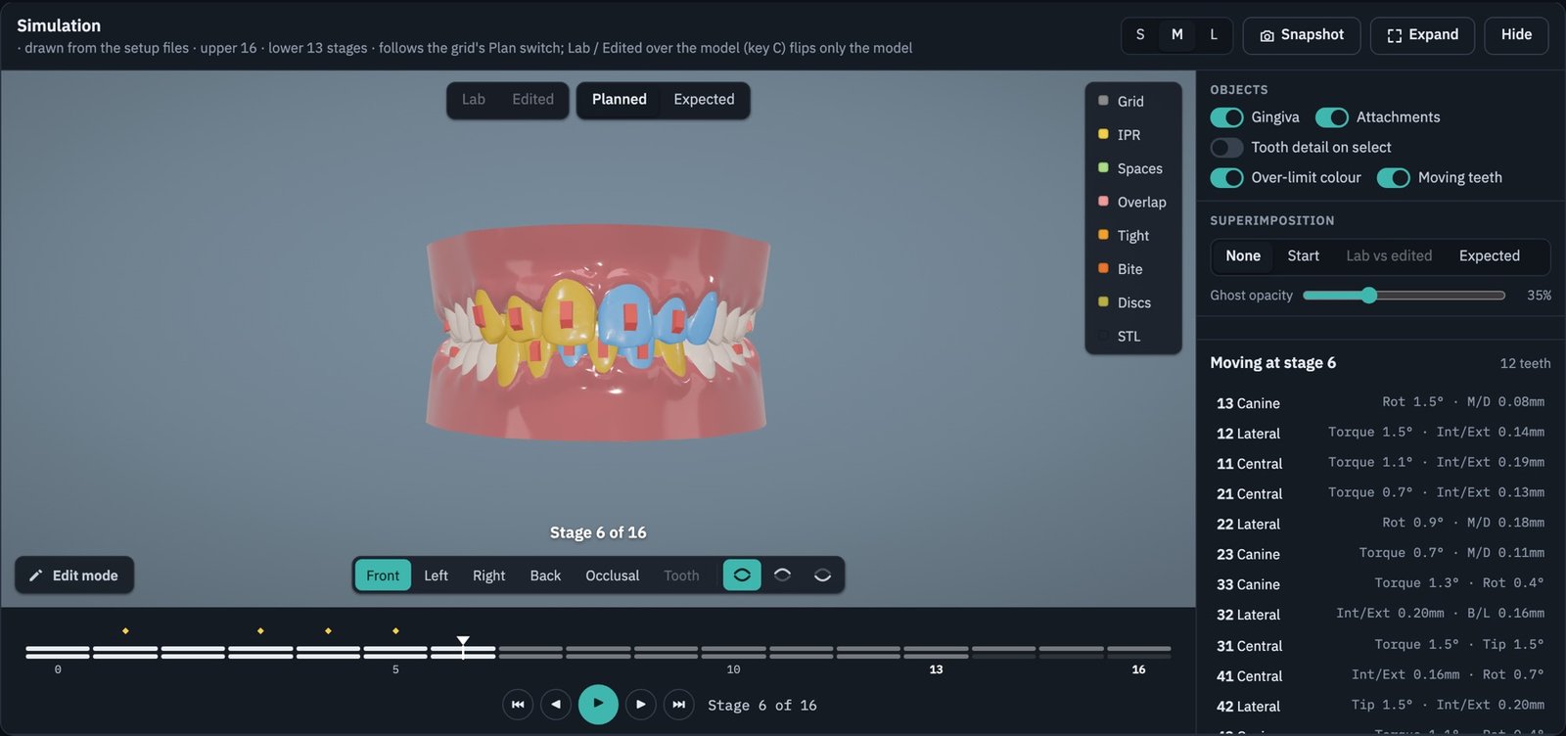Click the stage 13 label on timeline

[936, 670]
